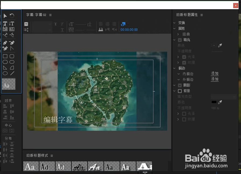241x174 pixels.
Task: Click the bold text style icon
Action: click(56, 24)
